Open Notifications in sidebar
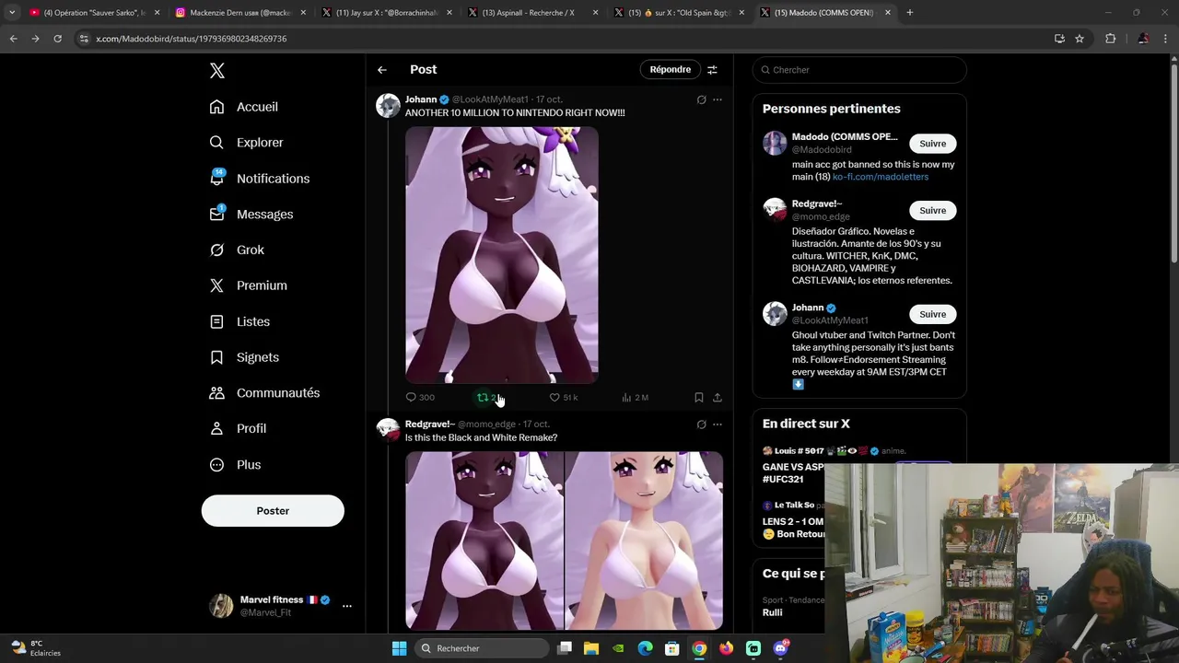Image resolution: width=1179 pixels, height=663 pixels. coord(259,179)
